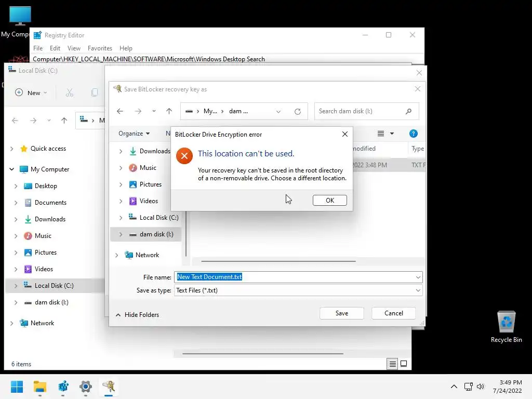Switch explorer to details view icon
The image size is (532, 399).
(393, 364)
